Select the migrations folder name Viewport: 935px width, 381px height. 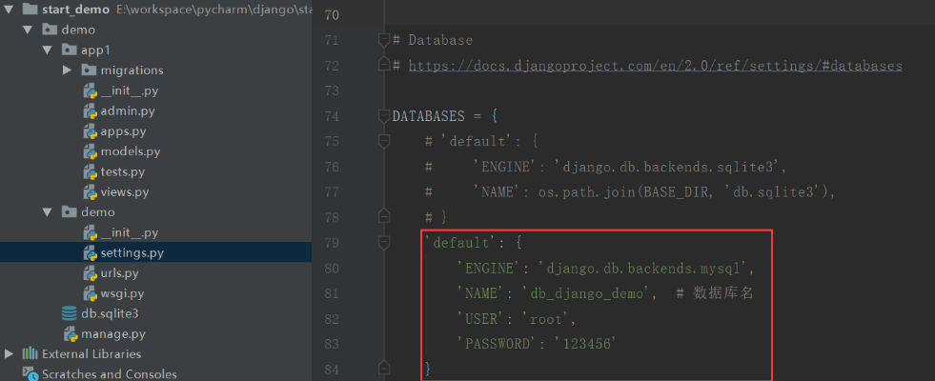tap(132, 70)
